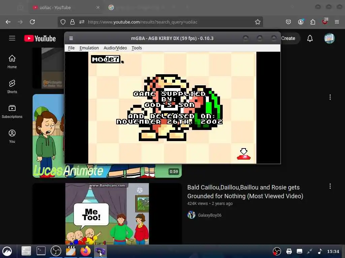345x258 pixels.
Task: Open the file manager from taskbar
Action: point(26,251)
